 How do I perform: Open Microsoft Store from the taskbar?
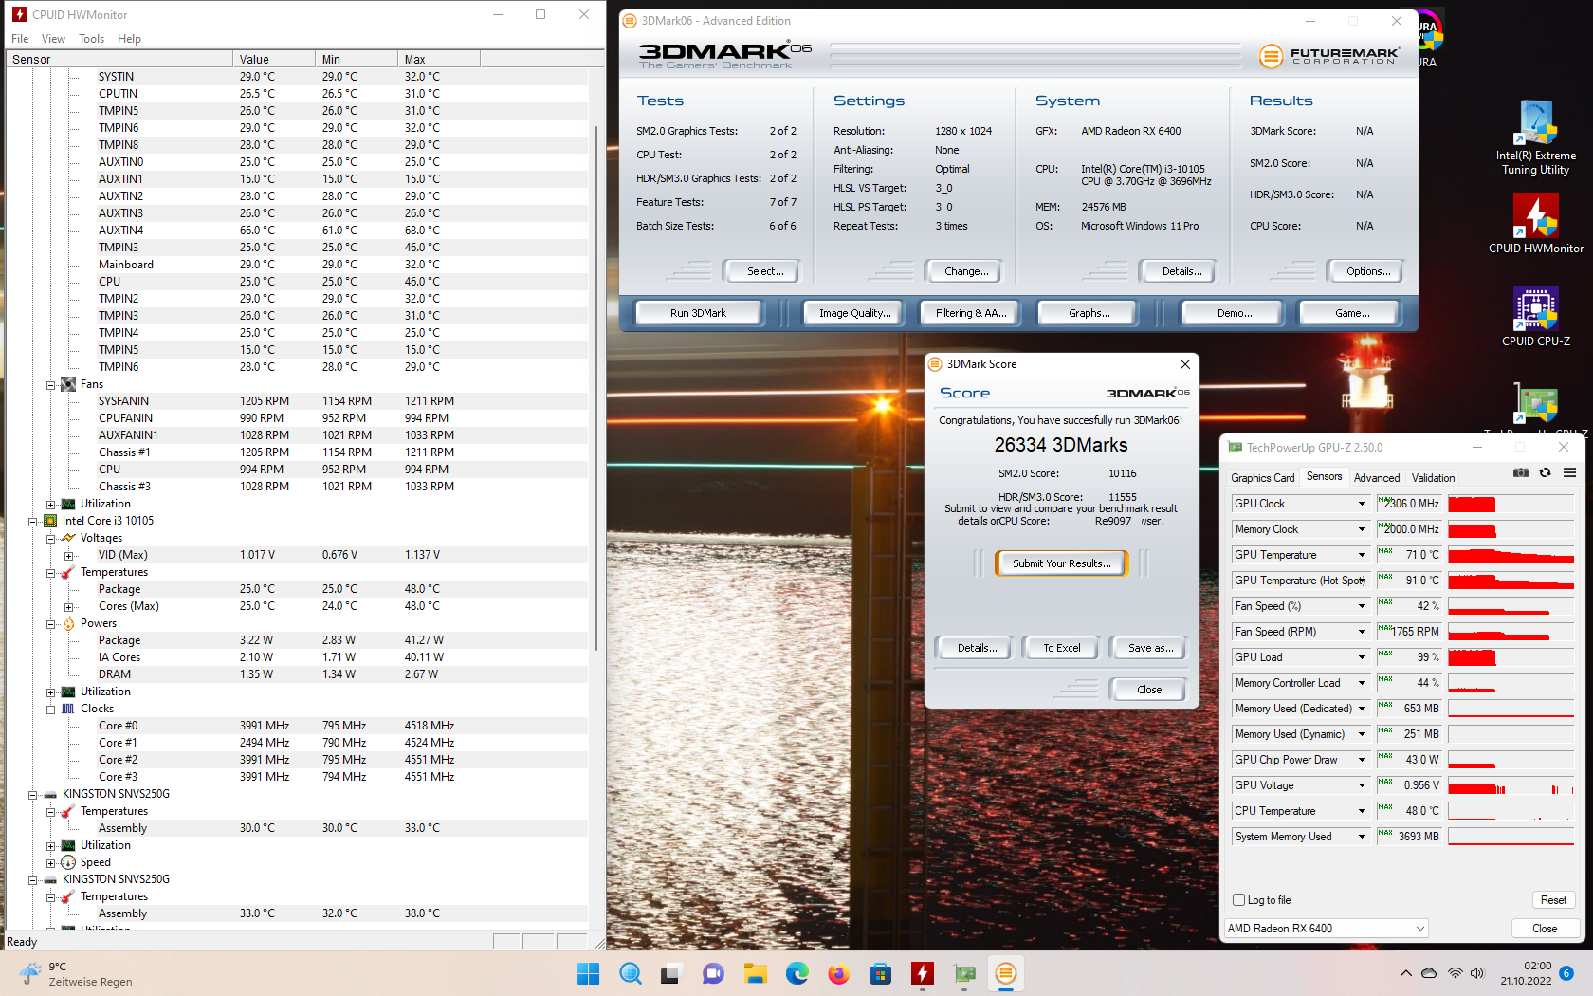(x=880, y=973)
